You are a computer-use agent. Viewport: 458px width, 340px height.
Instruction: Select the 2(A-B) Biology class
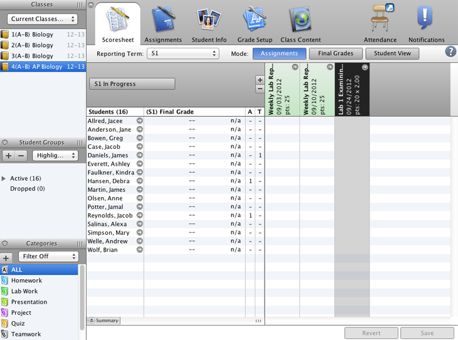[x=32, y=45]
